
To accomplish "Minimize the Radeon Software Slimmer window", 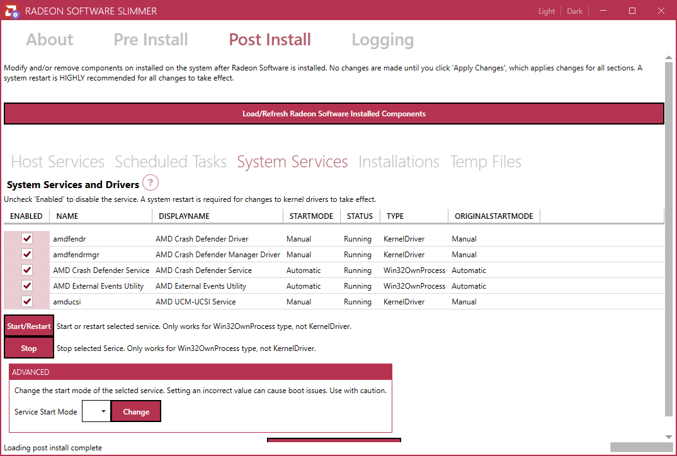I will 603,11.
